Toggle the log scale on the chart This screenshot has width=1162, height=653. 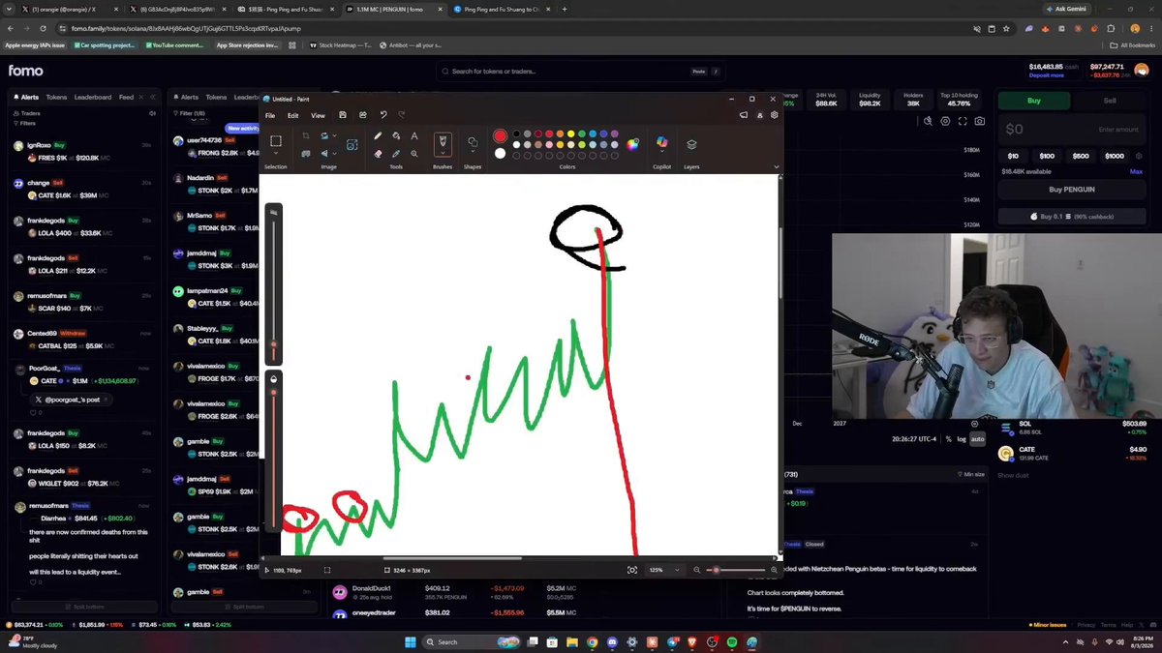pos(962,439)
